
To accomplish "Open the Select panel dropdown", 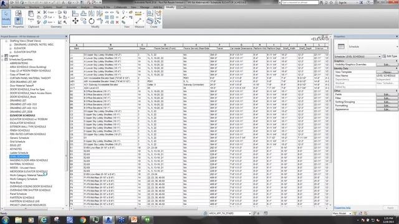I will (6, 27).
